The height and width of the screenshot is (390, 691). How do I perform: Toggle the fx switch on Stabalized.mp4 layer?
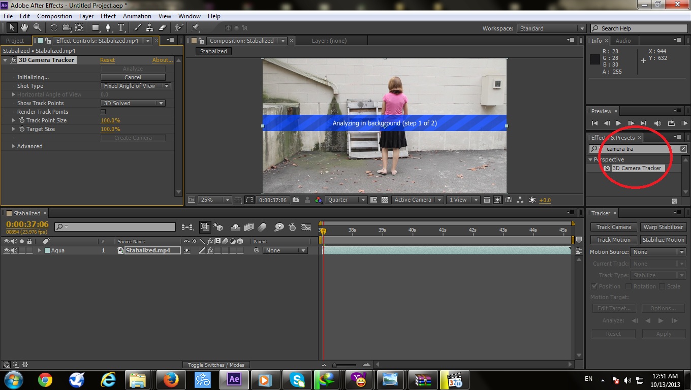click(210, 250)
